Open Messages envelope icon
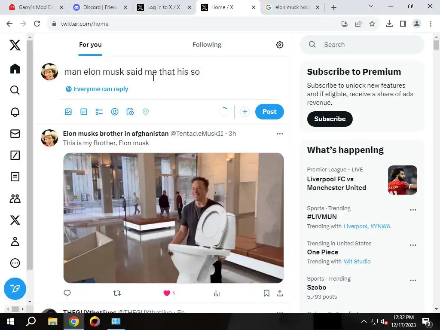440x330 pixels. pos(15,134)
